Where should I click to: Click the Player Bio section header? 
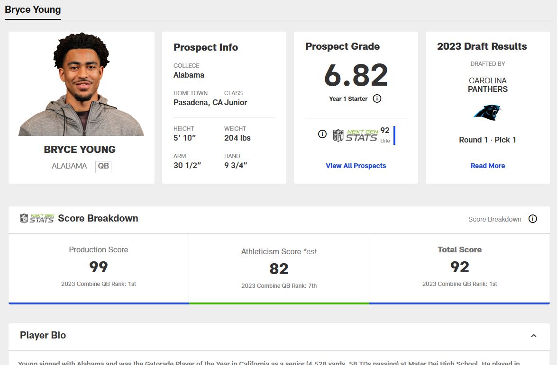pos(43,335)
